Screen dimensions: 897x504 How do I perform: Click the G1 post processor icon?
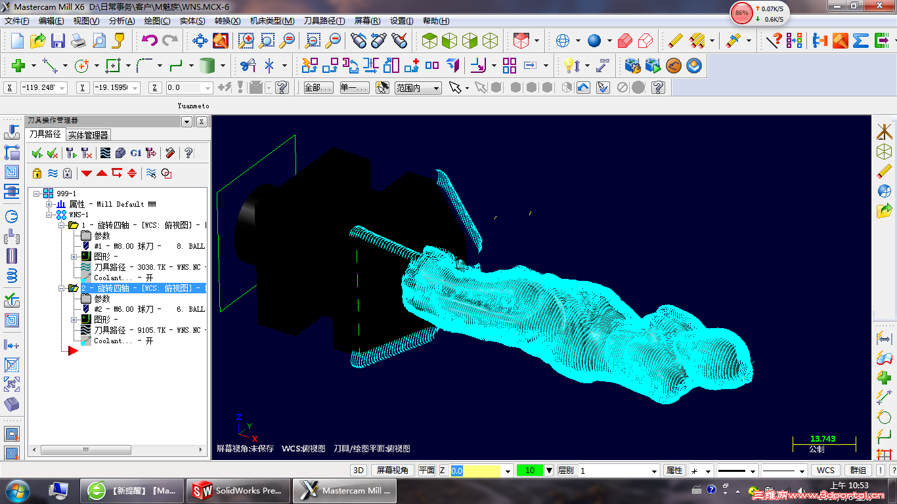136,153
